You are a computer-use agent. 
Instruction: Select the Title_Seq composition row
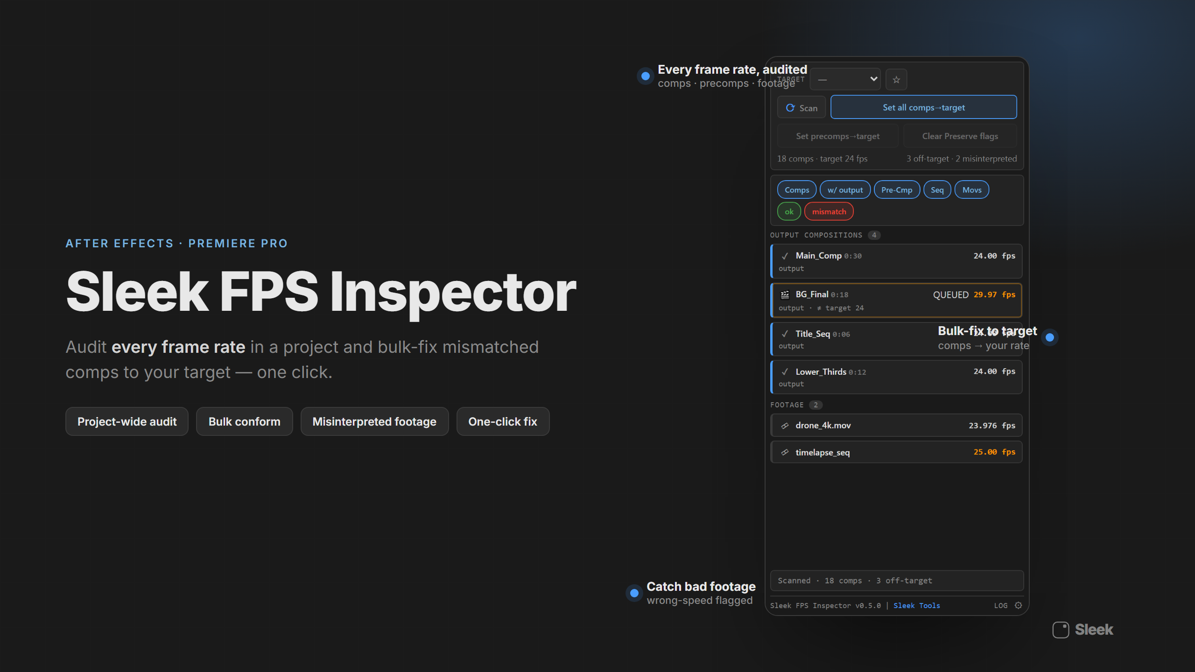896,339
